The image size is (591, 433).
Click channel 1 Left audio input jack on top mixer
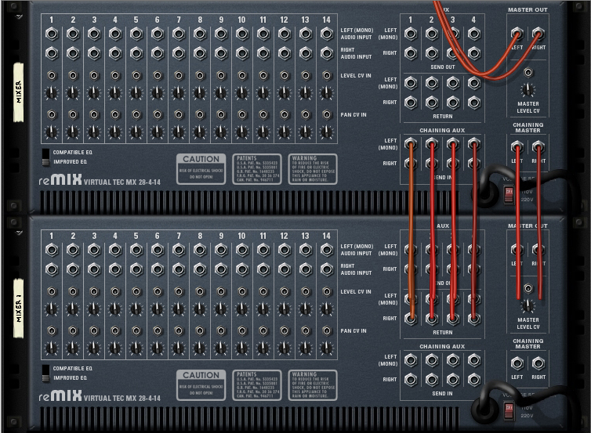tap(52, 34)
